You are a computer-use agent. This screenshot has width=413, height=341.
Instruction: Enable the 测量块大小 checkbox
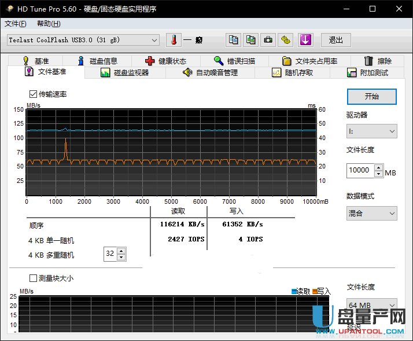[33, 278]
